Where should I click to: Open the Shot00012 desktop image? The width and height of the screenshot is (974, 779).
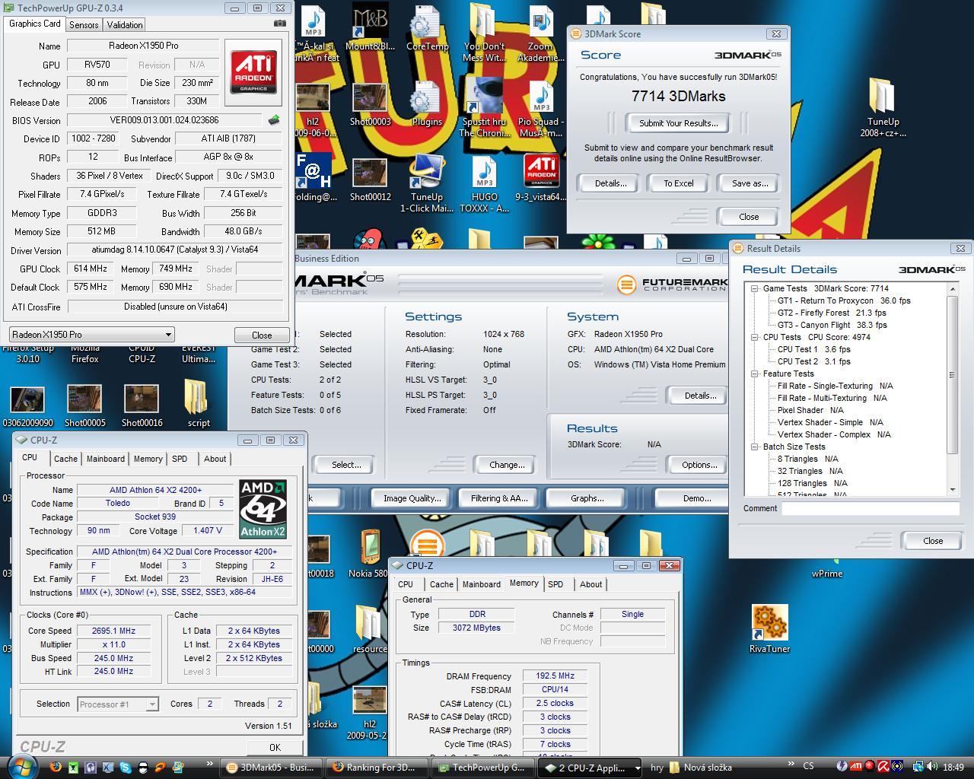pyautogui.click(x=370, y=178)
